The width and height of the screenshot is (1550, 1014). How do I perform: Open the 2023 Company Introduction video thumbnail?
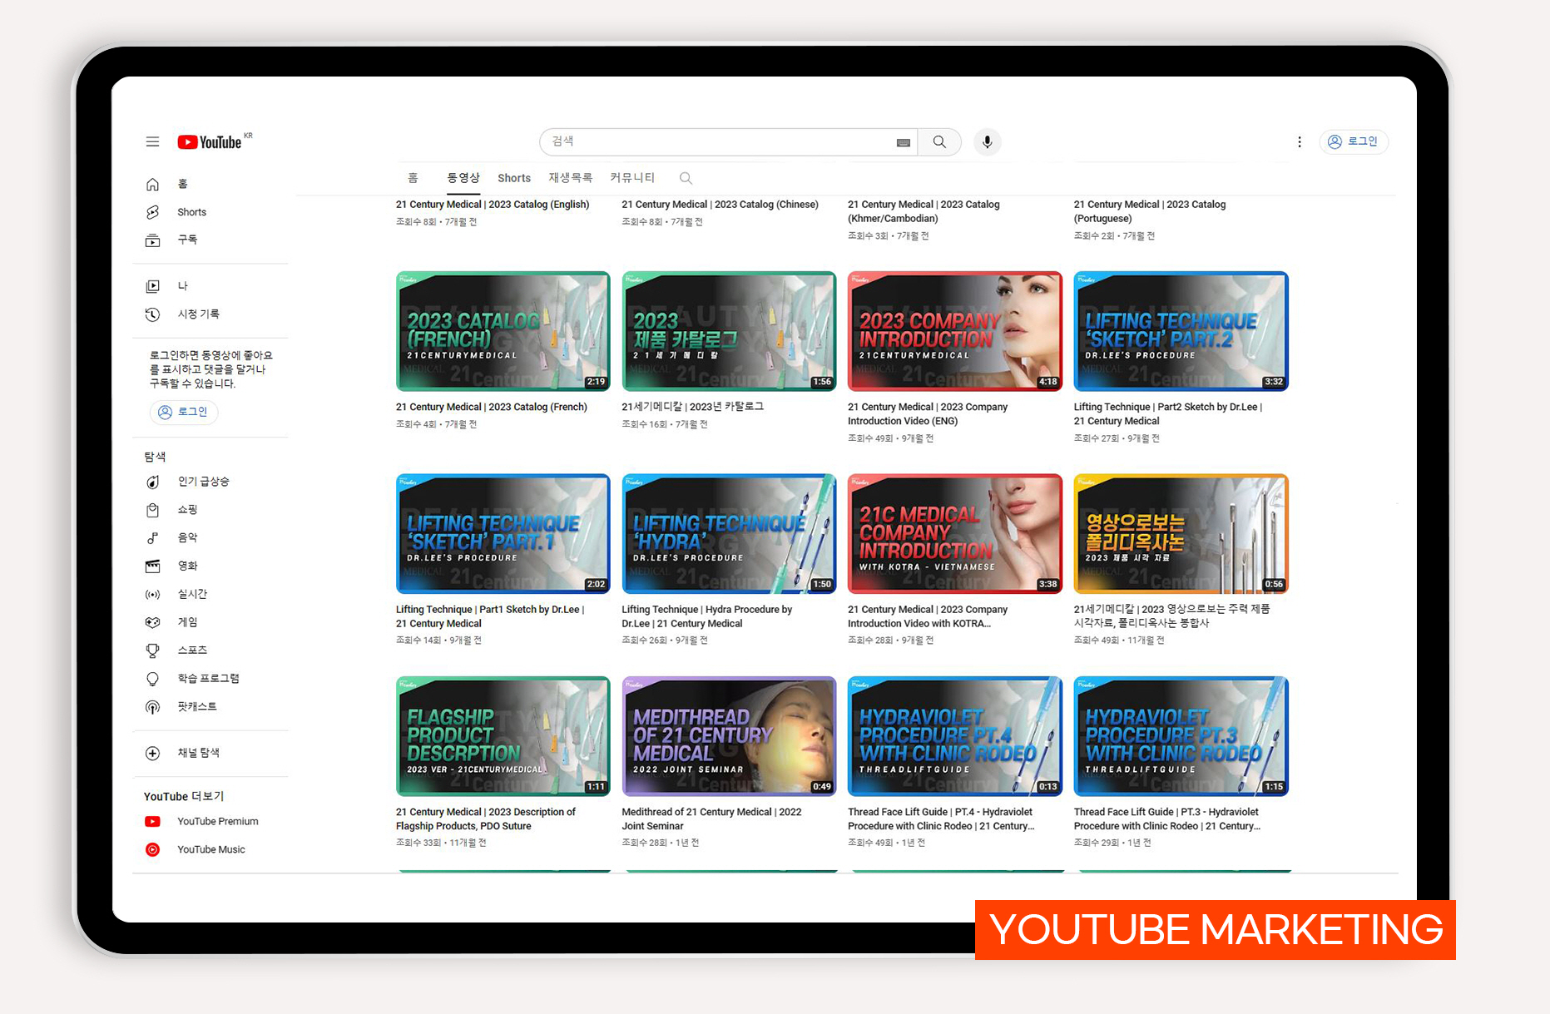coord(954,331)
